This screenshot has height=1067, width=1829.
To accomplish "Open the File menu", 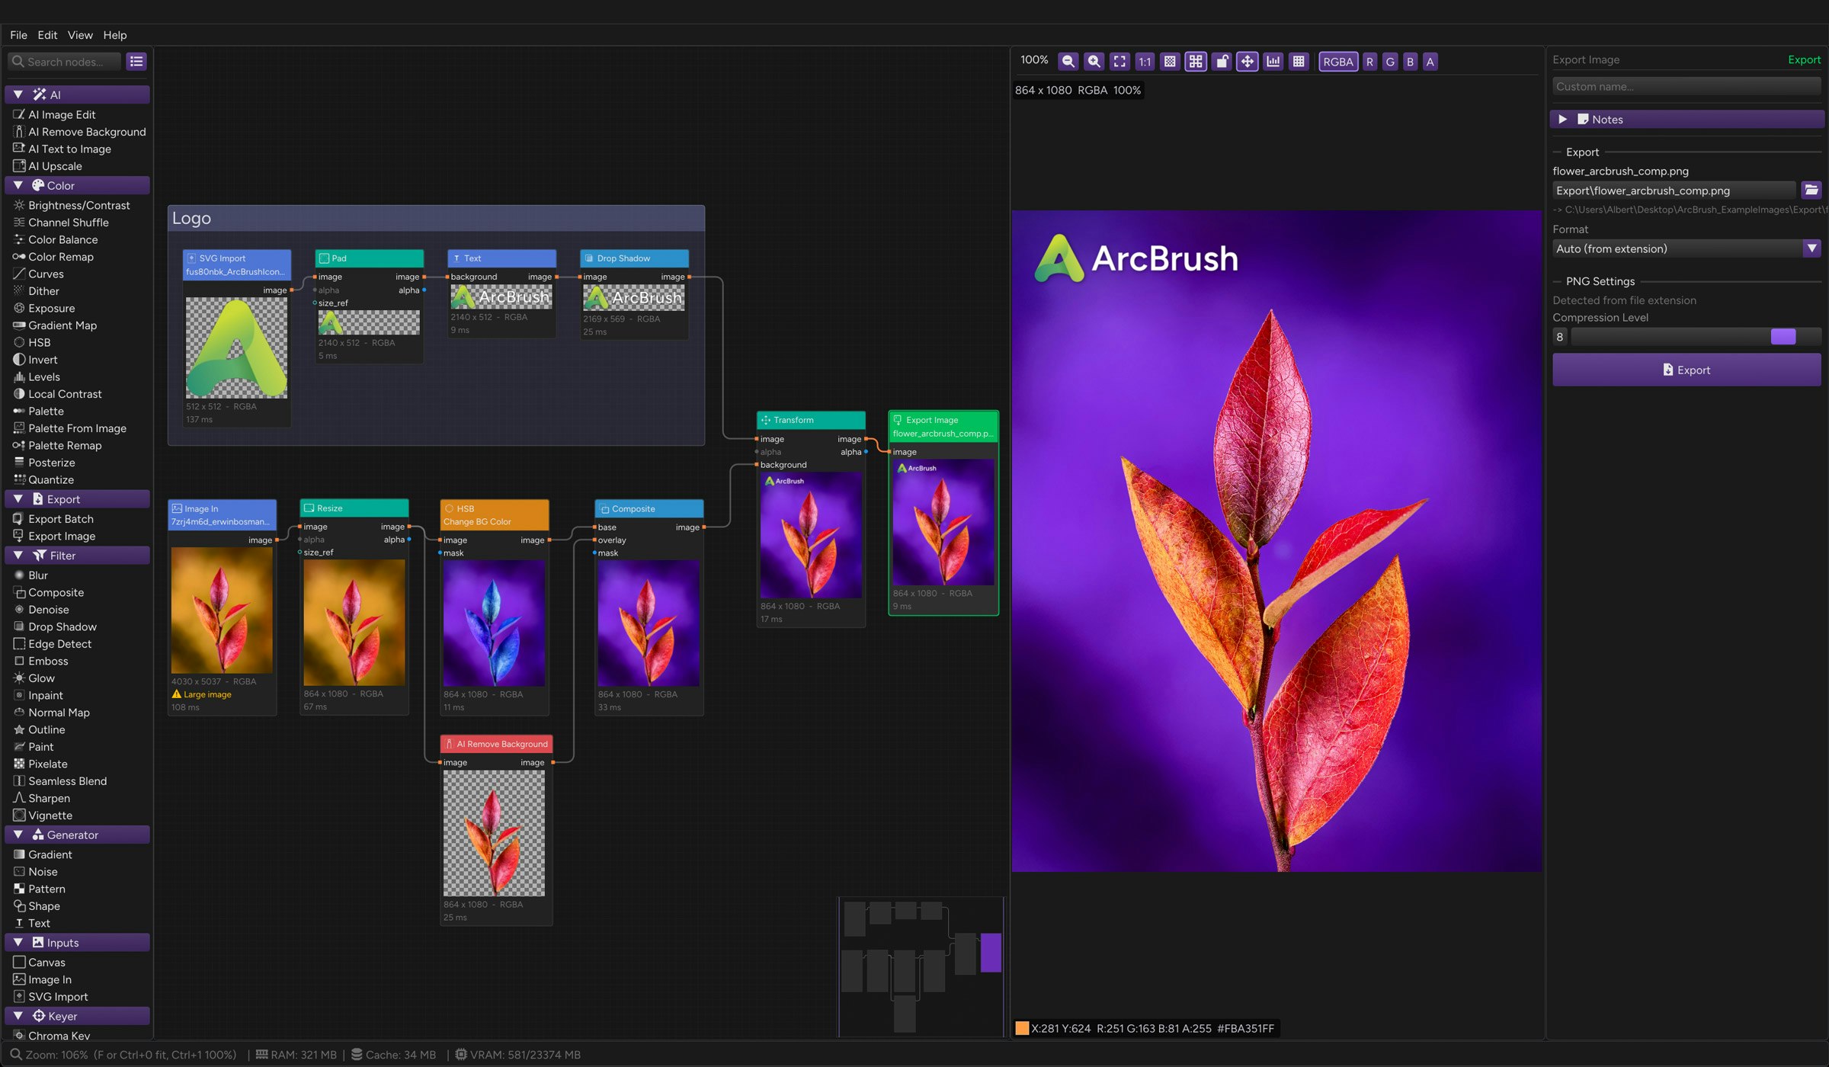I will coord(18,34).
